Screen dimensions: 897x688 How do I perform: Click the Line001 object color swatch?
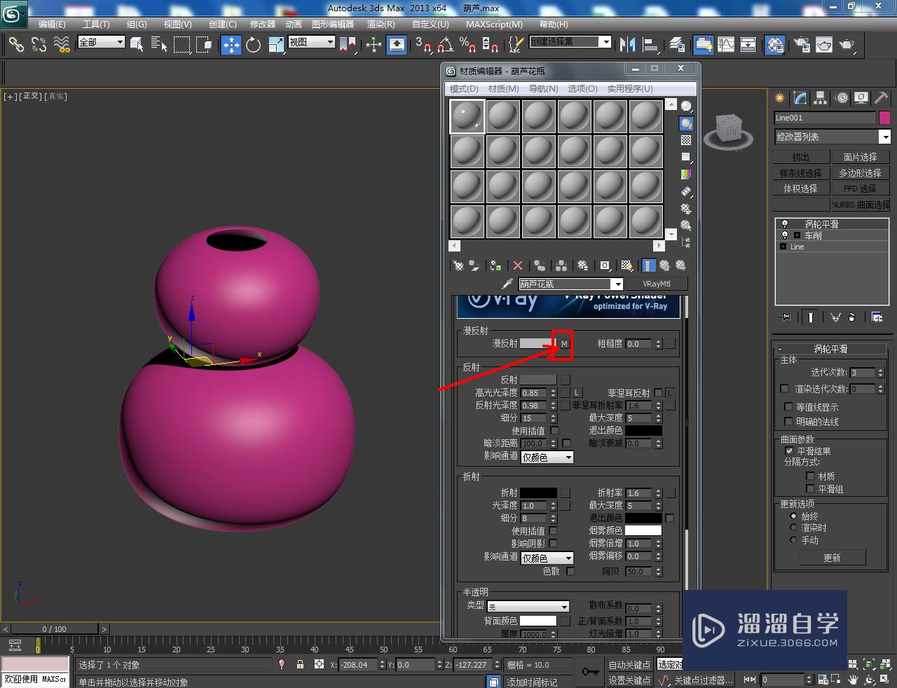coord(884,118)
